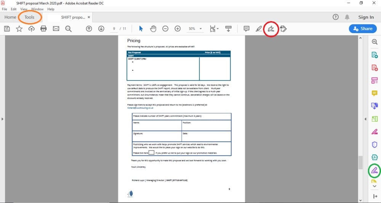Viewport: 381px width, 203px height.
Task: Expand the left navigation pane
Action: pos(2,119)
